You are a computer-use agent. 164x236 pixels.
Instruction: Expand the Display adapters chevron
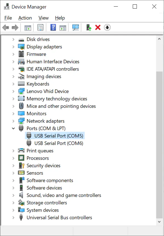click(13, 47)
